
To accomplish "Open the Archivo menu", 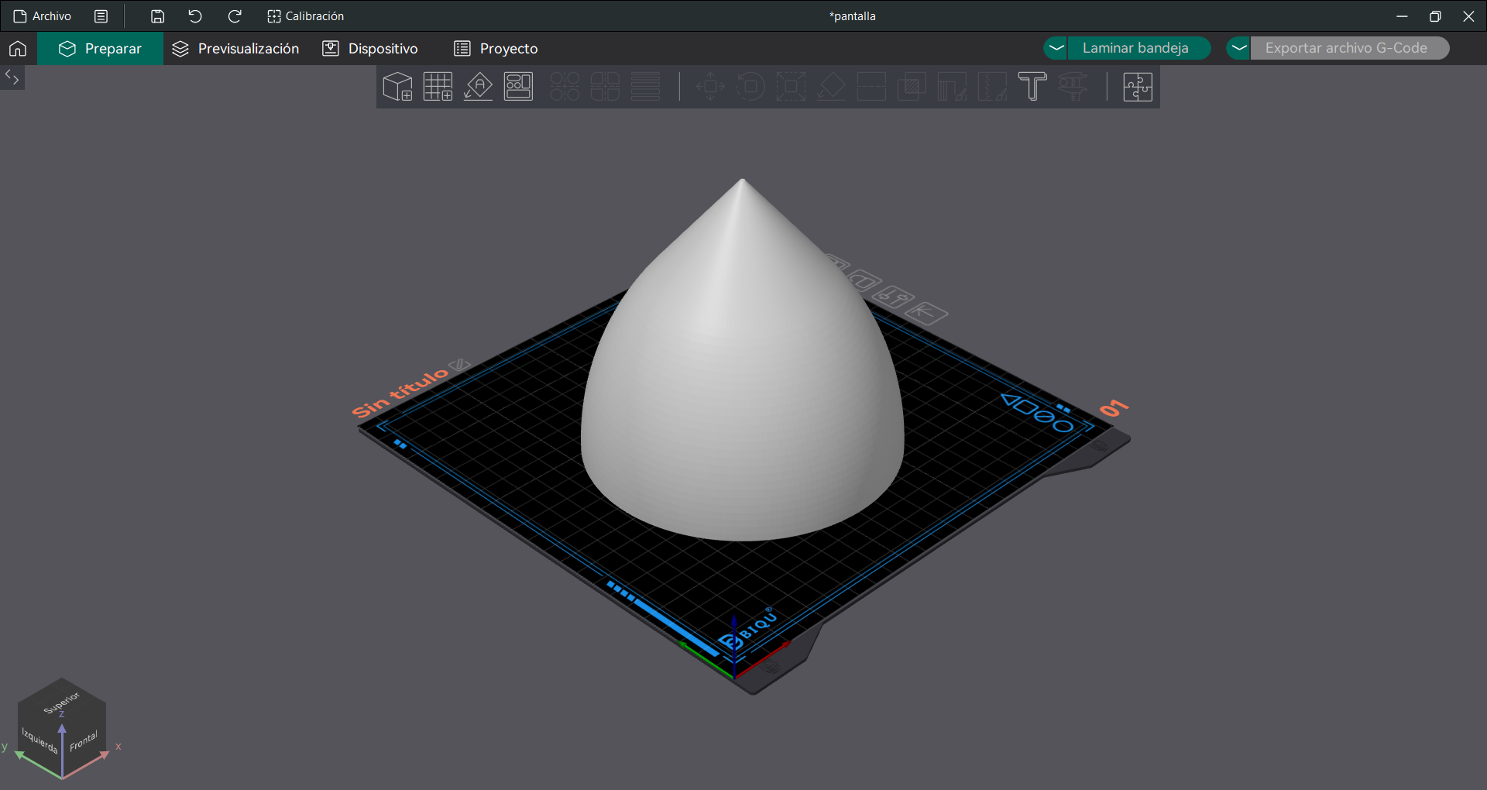I will tap(43, 16).
